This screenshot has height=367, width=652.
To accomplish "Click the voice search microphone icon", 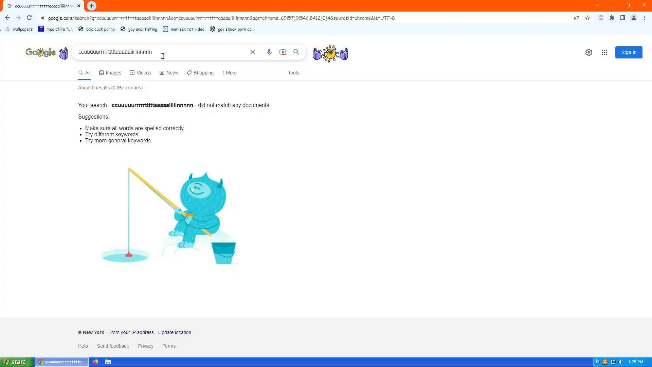I will [x=269, y=52].
